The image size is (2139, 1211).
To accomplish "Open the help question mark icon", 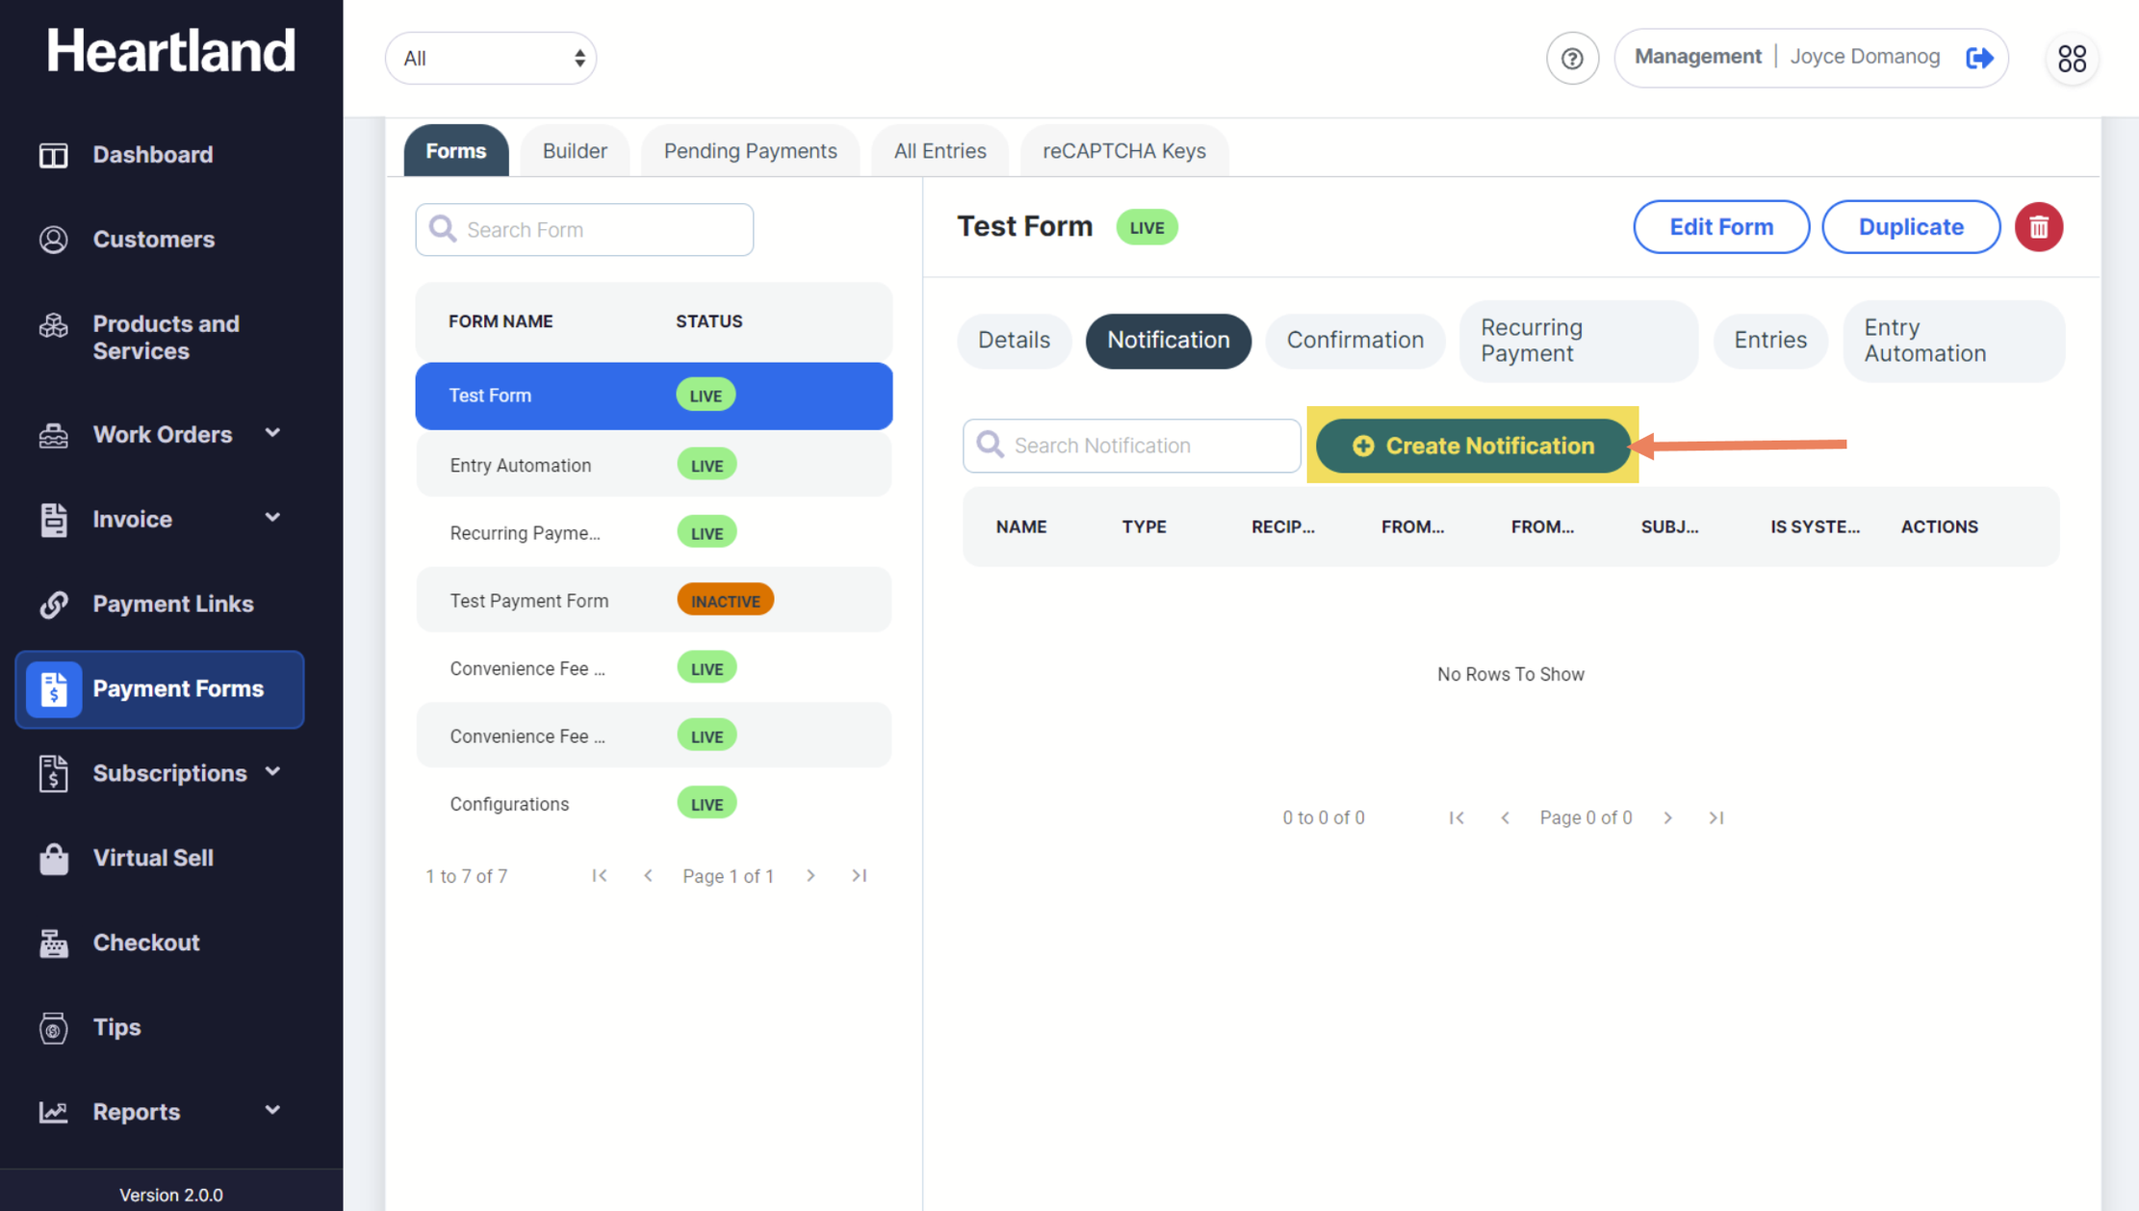I will pos(1572,59).
